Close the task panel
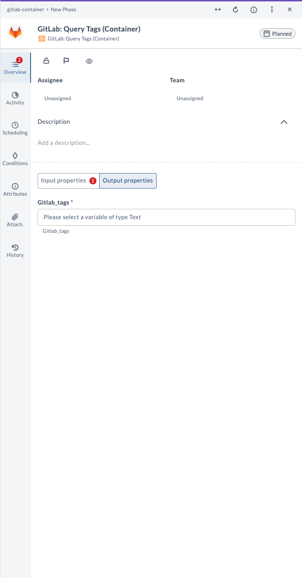Image resolution: width=302 pixels, height=578 pixels. 290,9
